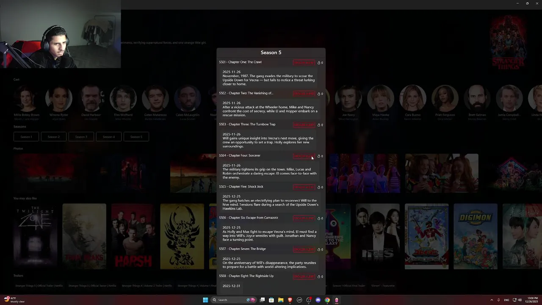Select Priah Ferguson in the cast row
Image resolution: width=542 pixels, height=305 pixels.
coord(445,99)
